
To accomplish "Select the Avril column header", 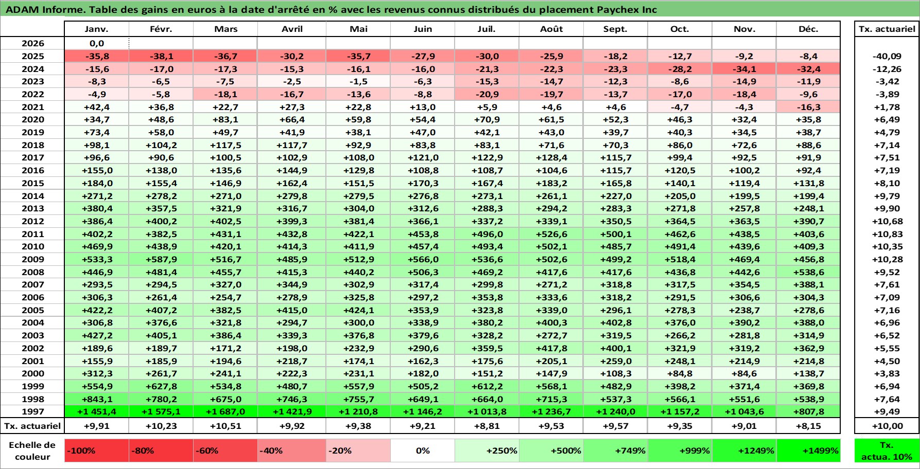I will [292, 29].
